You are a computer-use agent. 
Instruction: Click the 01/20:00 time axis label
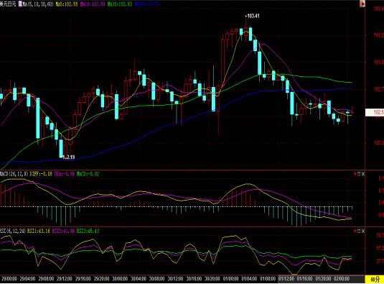pos(323,279)
